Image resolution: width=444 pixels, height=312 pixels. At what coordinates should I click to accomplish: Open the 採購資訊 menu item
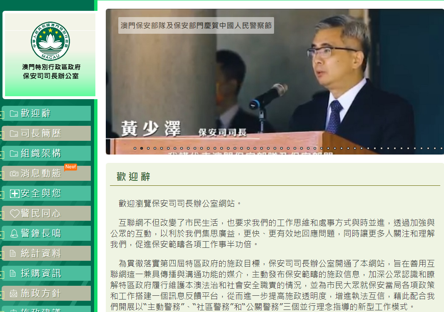click(x=41, y=273)
